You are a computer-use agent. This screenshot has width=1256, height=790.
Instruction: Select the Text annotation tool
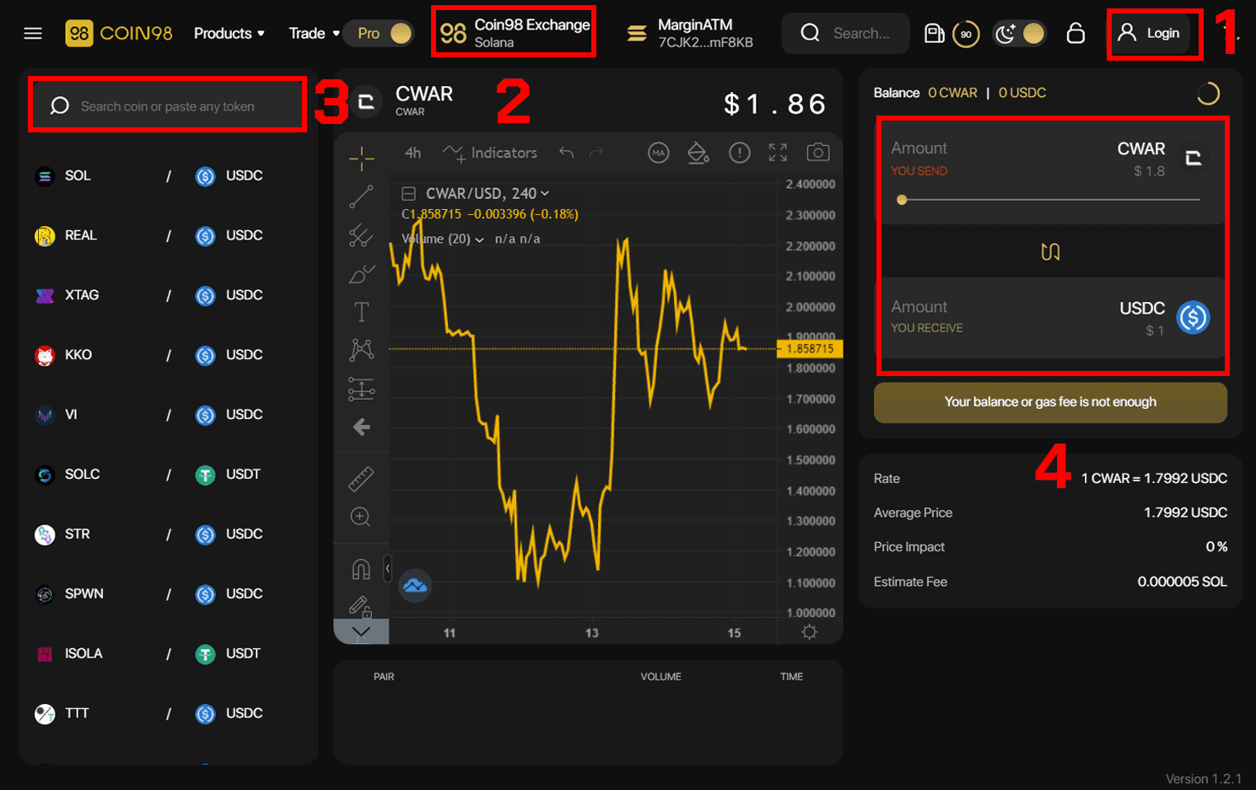pyautogui.click(x=361, y=312)
